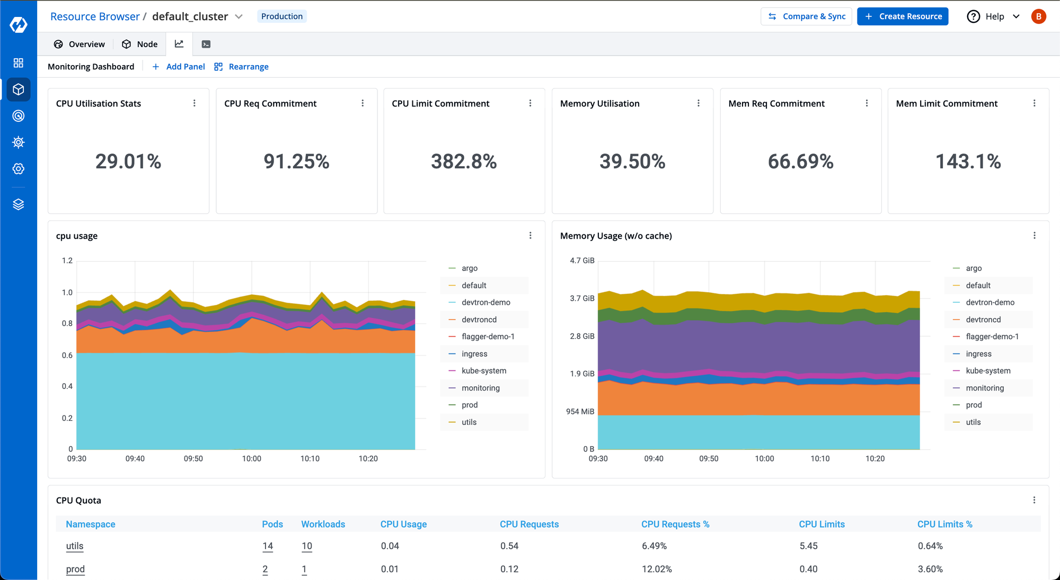This screenshot has width=1060, height=580.
Task: Open the 10 workloads link for utils
Action: point(307,546)
